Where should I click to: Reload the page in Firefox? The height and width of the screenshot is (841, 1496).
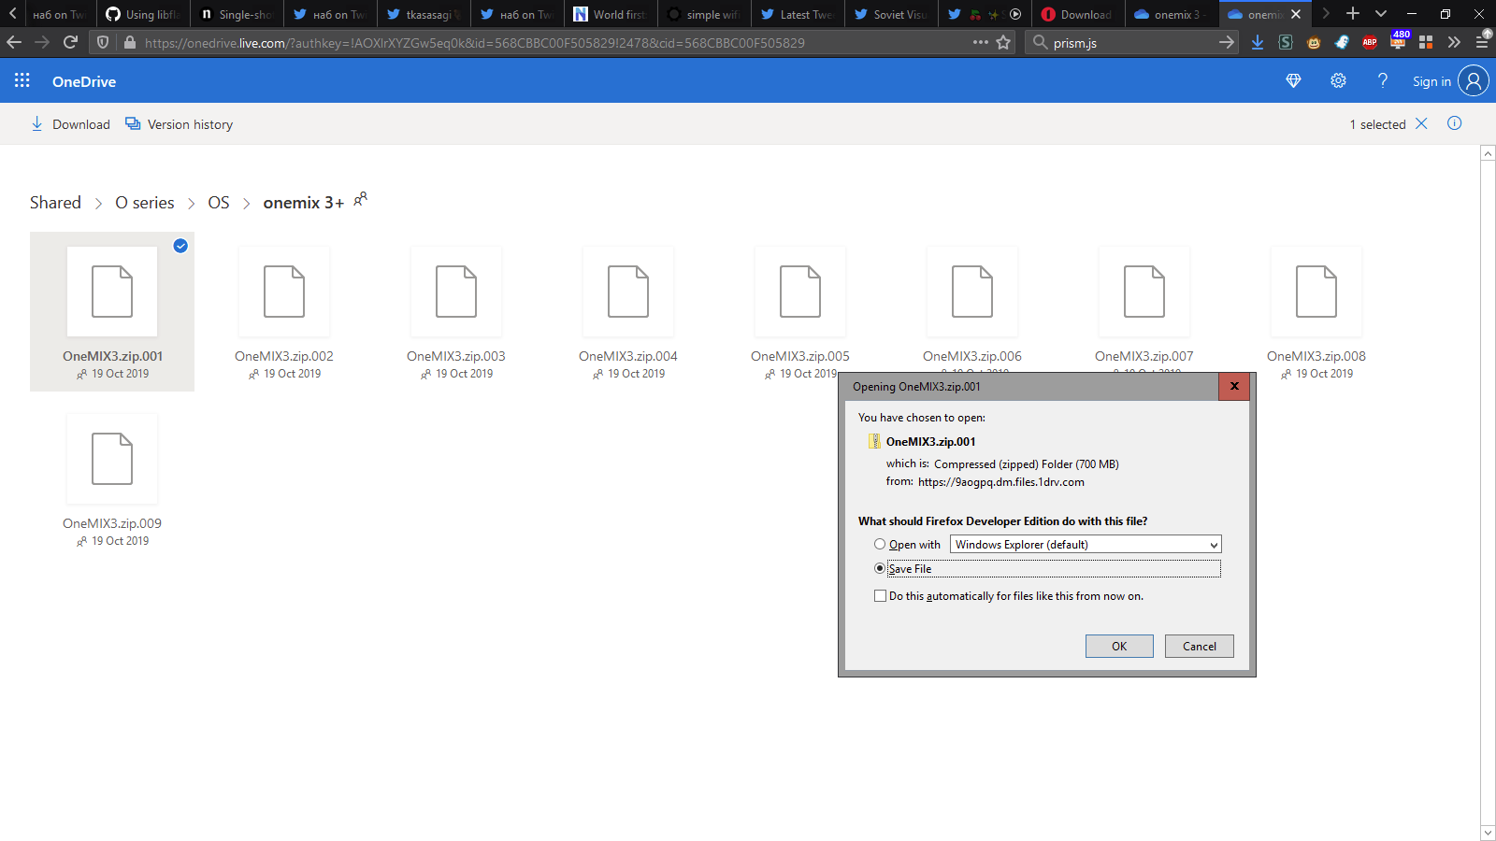pyautogui.click(x=70, y=42)
